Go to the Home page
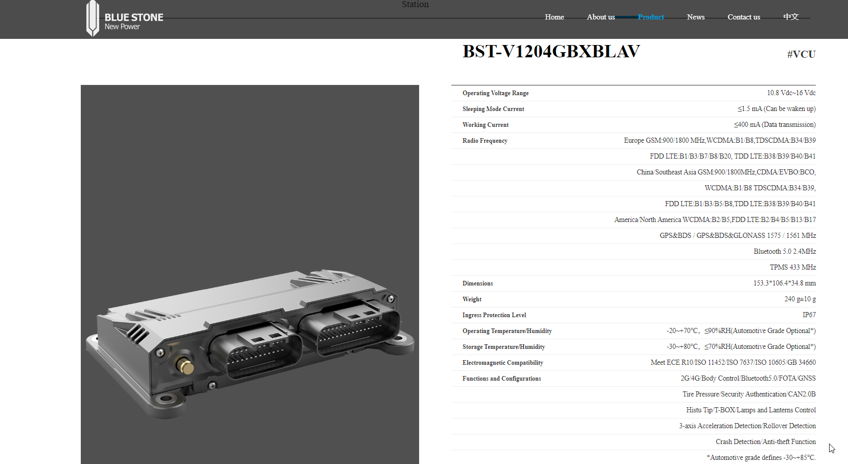 554,17
